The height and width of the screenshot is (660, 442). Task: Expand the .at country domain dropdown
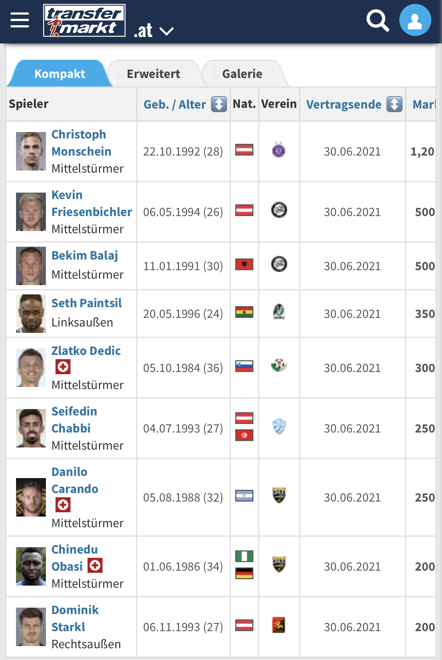click(x=153, y=31)
